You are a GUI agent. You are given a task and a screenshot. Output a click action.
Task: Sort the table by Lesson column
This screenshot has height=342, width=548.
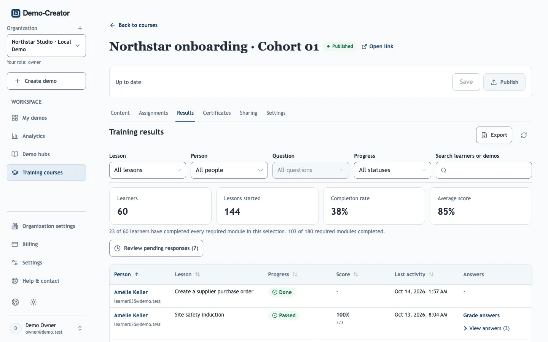pos(187,274)
